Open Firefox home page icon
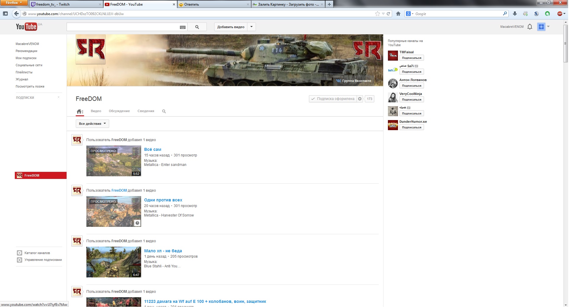 pos(398,14)
